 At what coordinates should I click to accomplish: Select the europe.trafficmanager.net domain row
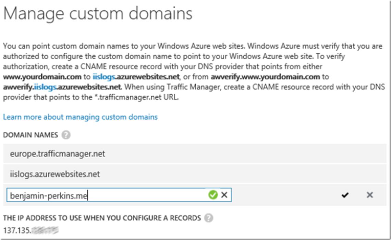[x=195, y=154]
